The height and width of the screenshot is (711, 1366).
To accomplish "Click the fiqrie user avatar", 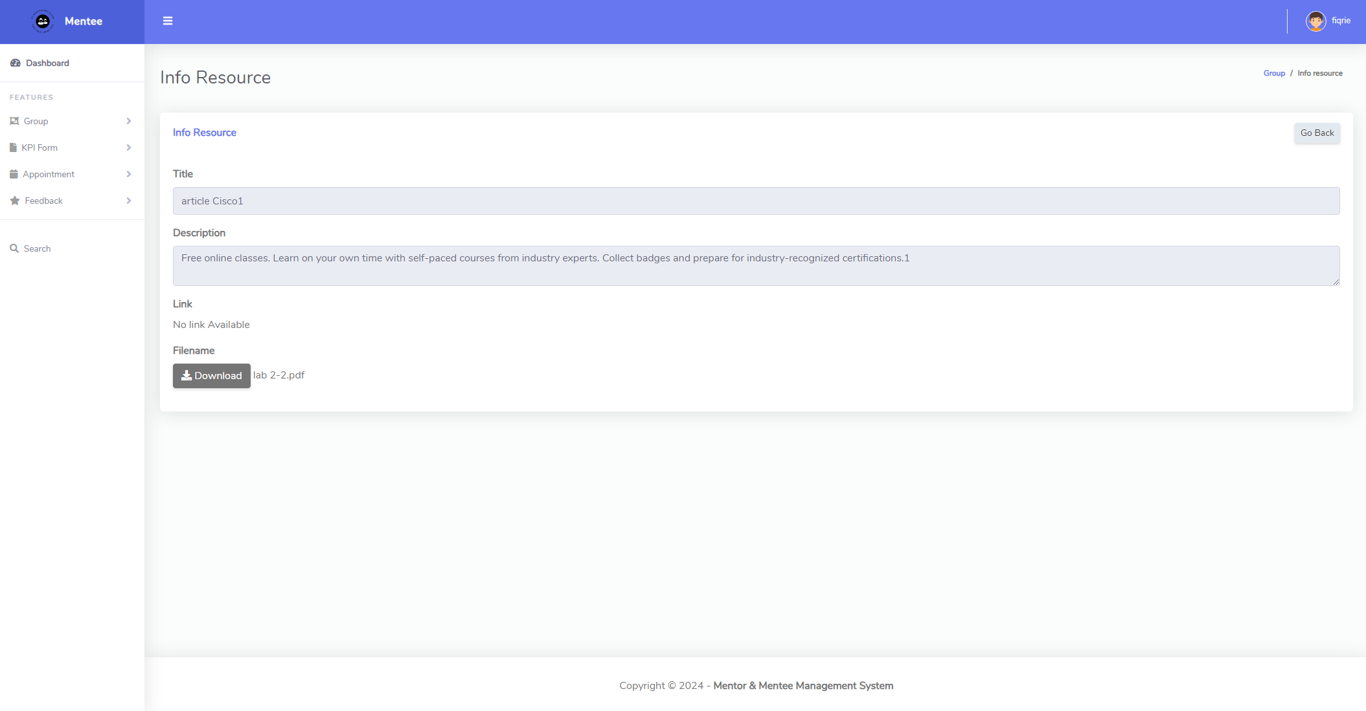I will [1315, 21].
